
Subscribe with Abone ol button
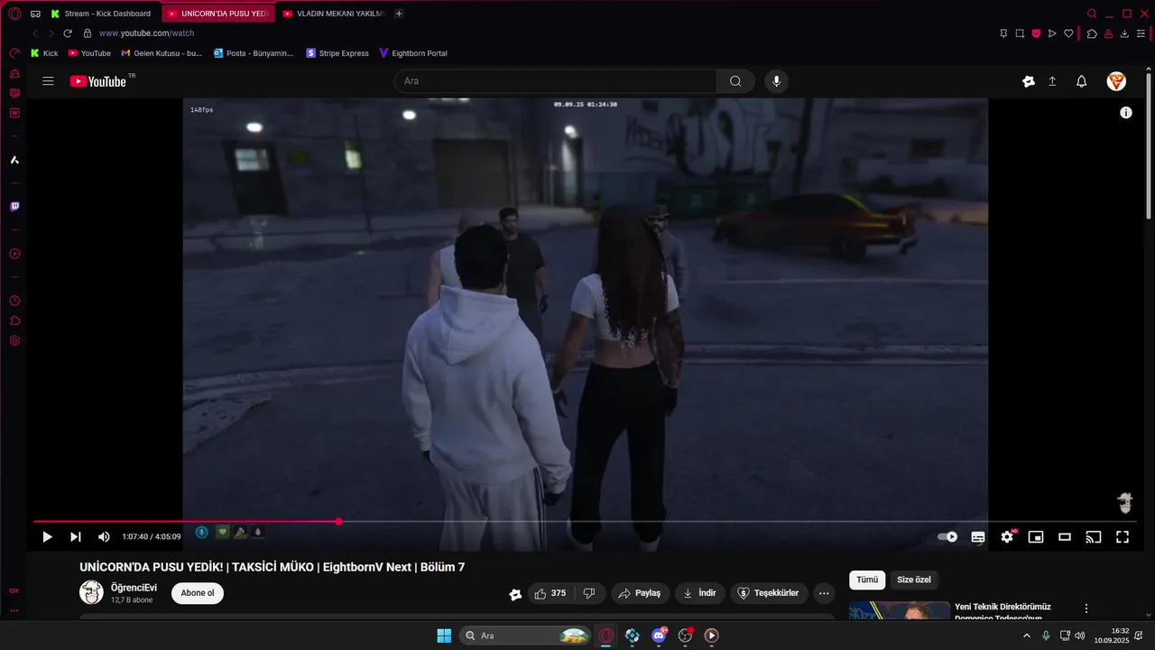(198, 593)
